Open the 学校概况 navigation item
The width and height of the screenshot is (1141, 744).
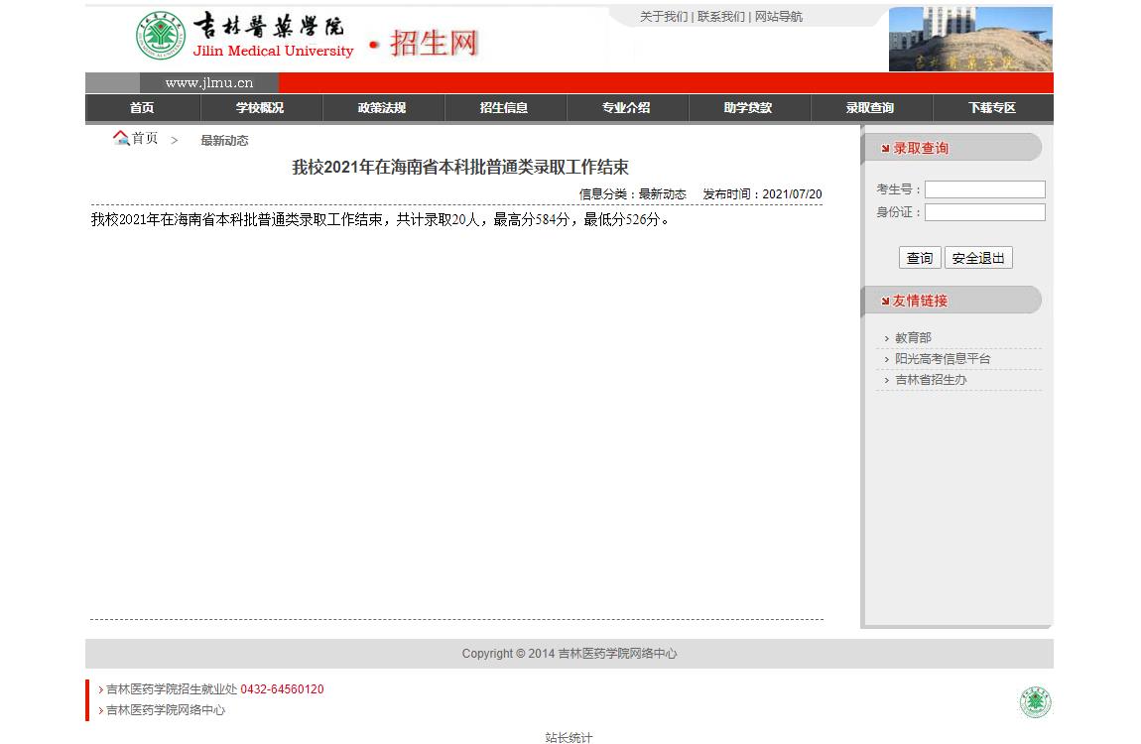260,108
